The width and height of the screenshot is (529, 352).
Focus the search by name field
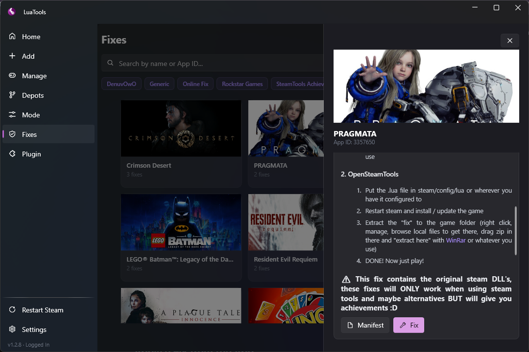(x=213, y=63)
